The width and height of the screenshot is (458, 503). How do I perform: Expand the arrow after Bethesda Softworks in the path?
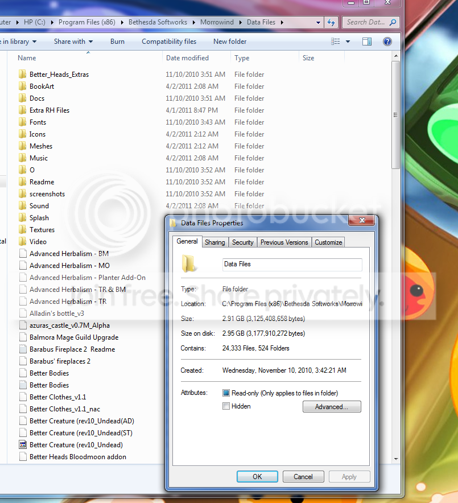pyautogui.click(x=194, y=22)
